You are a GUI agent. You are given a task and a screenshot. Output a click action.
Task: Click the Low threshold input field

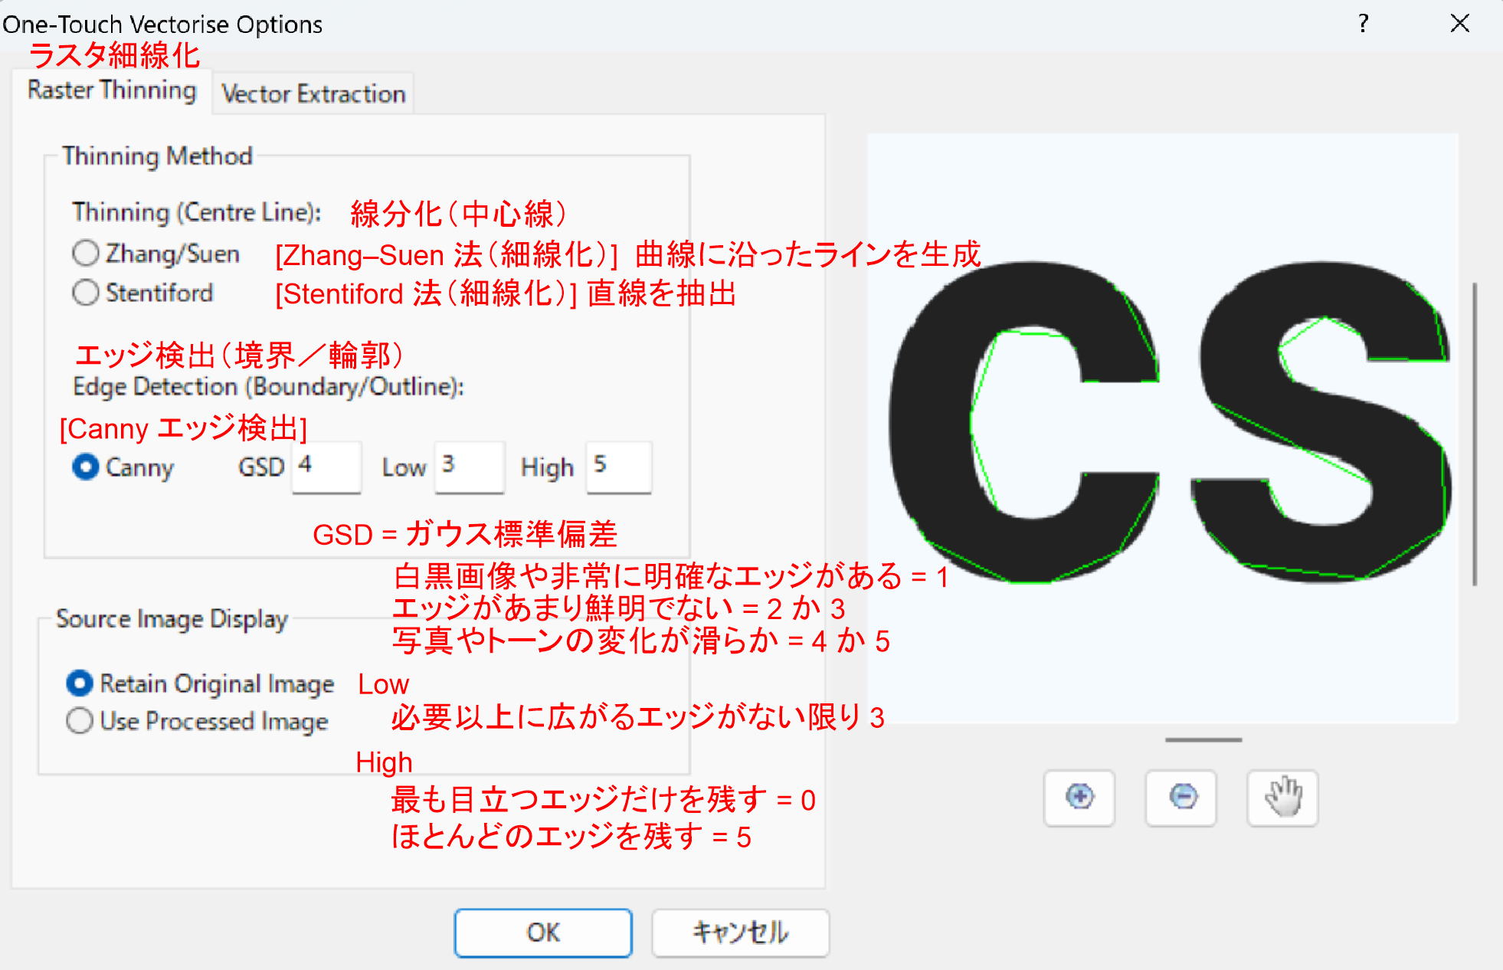(470, 467)
